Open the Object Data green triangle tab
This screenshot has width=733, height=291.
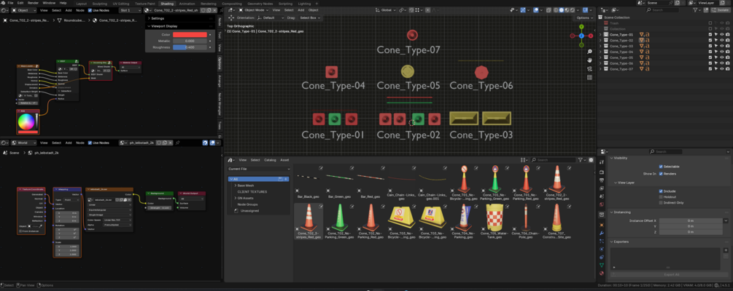(x=602, y=265)
